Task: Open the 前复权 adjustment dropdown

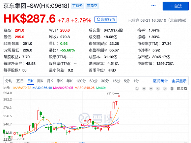Action: point(182,89)
